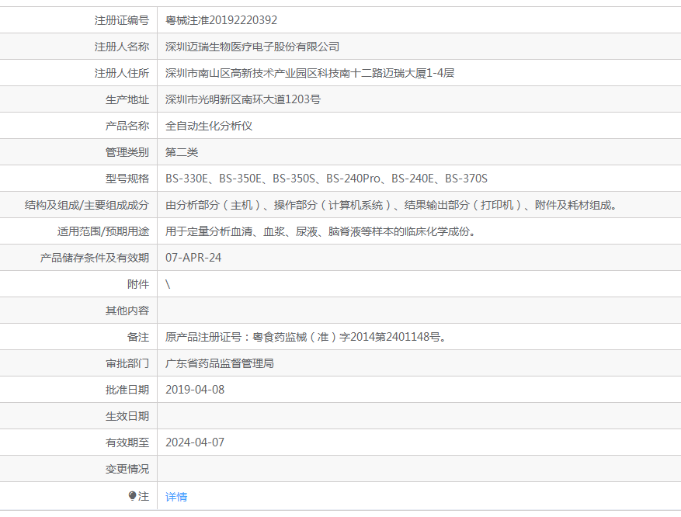Open the 详情 link in the 注 row
The image size is (681, 517).
176,497
